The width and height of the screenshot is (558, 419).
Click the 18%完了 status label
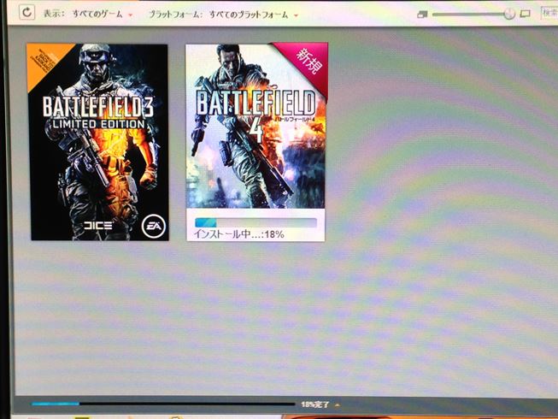click(315, 404)
